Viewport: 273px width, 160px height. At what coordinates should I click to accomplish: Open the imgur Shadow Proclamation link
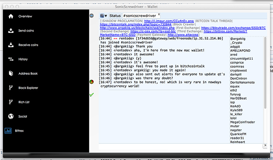coord(169,21)
